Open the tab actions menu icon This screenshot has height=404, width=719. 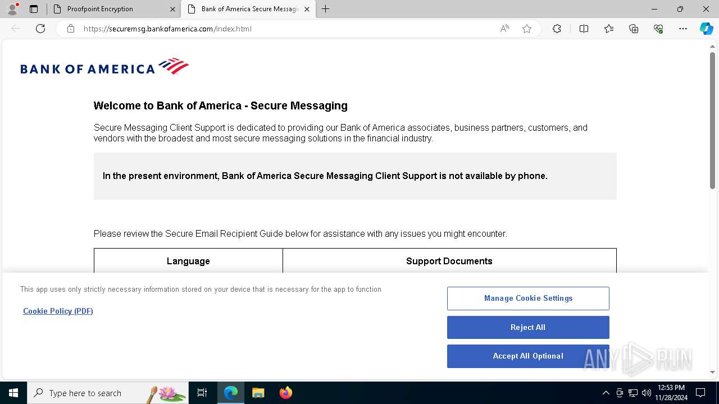(34, 9)
